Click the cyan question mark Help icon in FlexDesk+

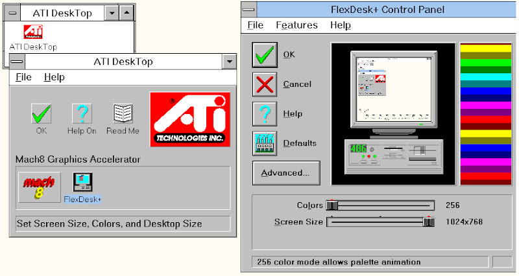coord(265,114)
